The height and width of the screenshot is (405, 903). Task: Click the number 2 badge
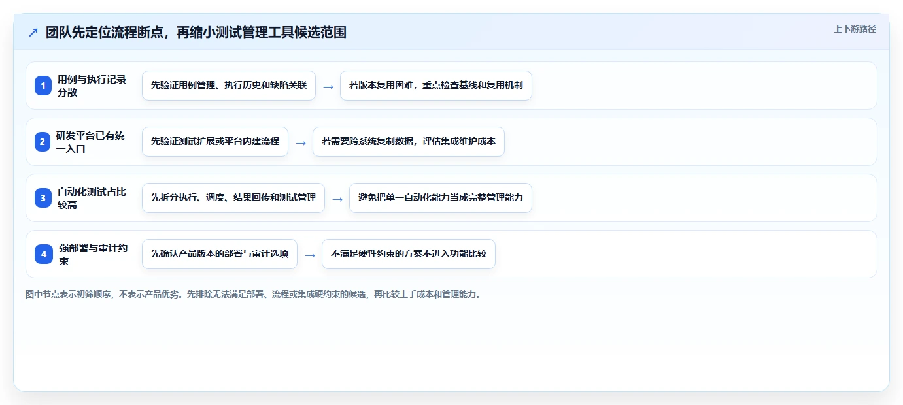coord(43,142)
